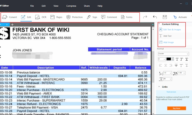Image resolution: width=192 pixels, height=115 pixels.
Task: Open the Share menu
Action: [87, 6]
